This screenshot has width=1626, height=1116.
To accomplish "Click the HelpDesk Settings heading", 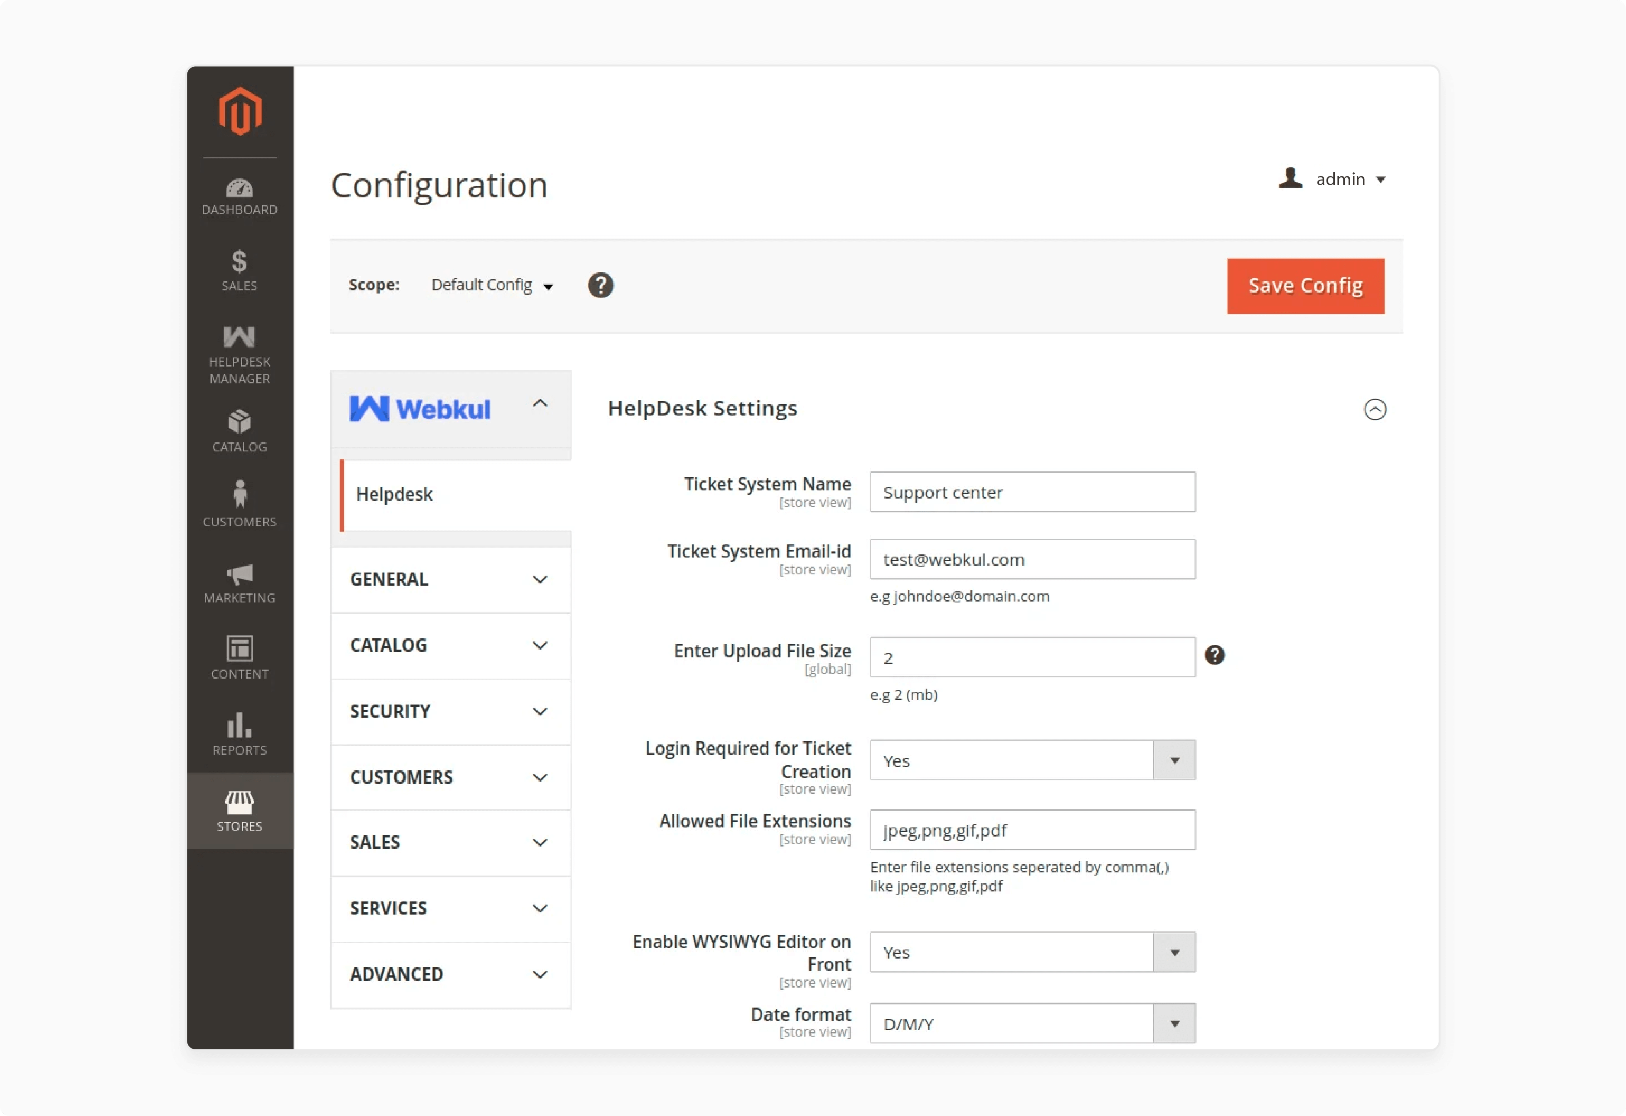I will [702, 408].
